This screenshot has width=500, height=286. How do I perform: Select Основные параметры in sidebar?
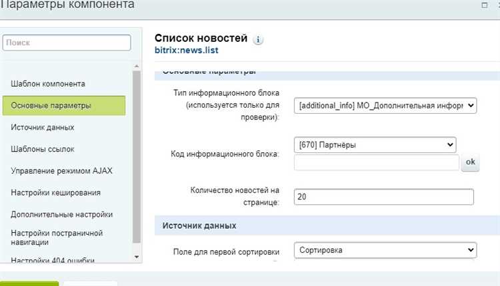click(x=64, y=105)
